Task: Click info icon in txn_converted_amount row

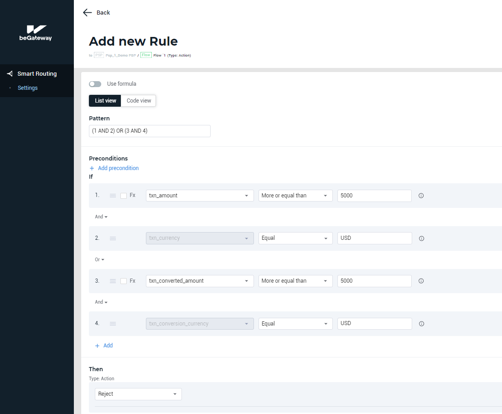Action: click(x=421, y=281)
